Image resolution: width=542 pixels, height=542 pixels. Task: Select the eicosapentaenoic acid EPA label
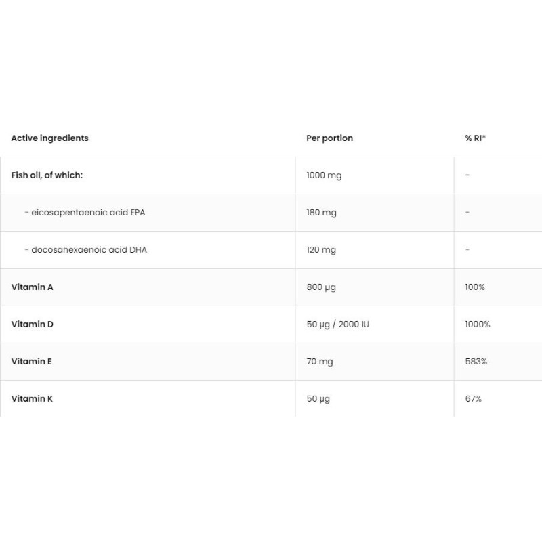85,213
